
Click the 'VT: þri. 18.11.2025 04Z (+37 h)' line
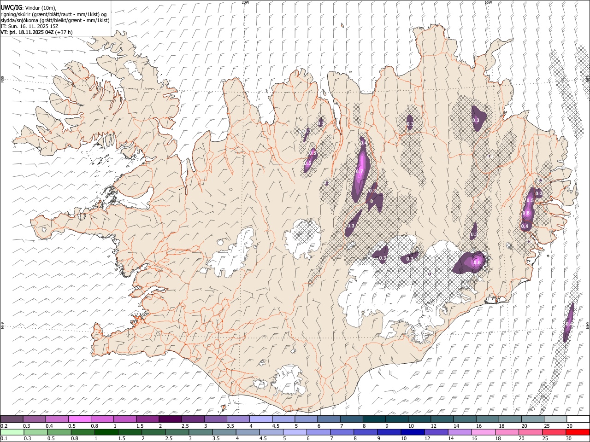click(36, 32)
